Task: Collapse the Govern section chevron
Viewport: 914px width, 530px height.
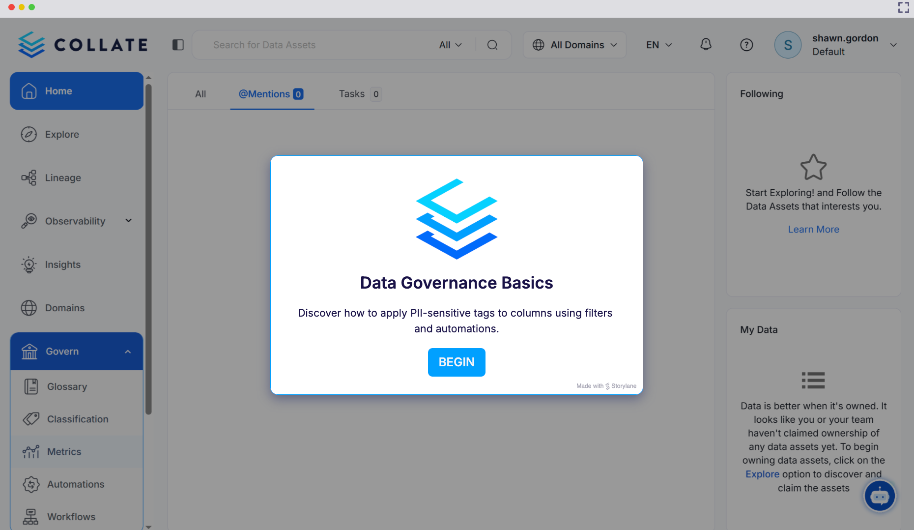Action: (x=128, y=351)
